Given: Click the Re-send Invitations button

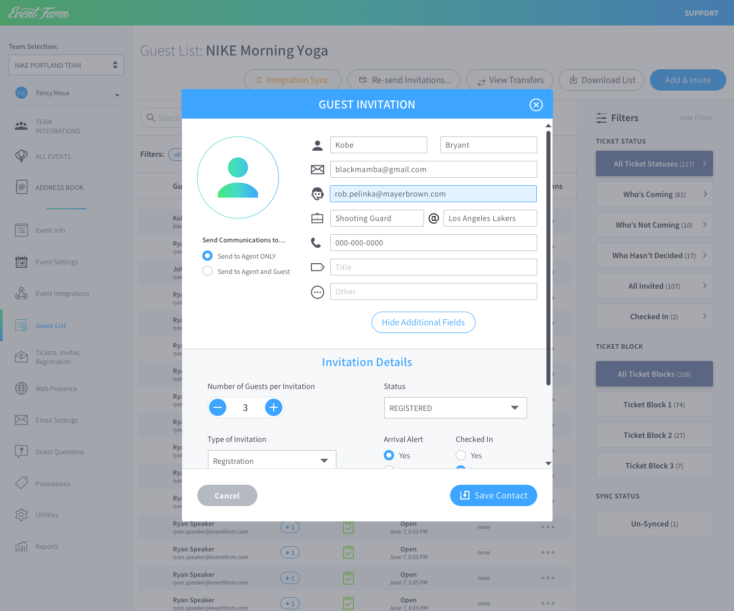Looking at the screenshot, I should (x=404, y=80).
